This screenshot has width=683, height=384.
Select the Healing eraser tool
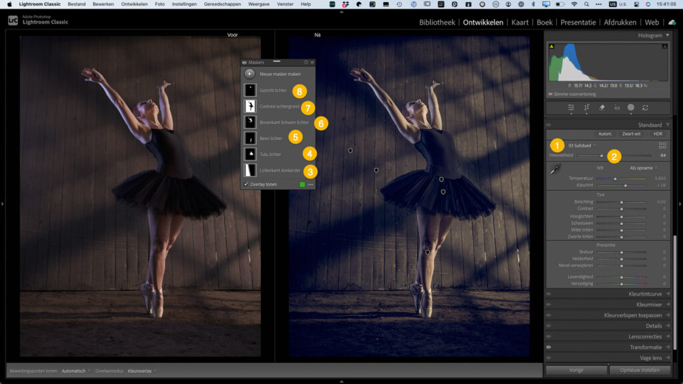point(602,107)
